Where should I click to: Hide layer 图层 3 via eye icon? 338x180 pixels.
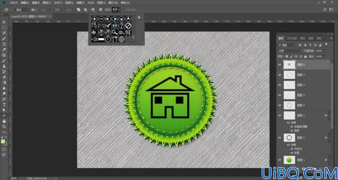(x=280, y=116)
